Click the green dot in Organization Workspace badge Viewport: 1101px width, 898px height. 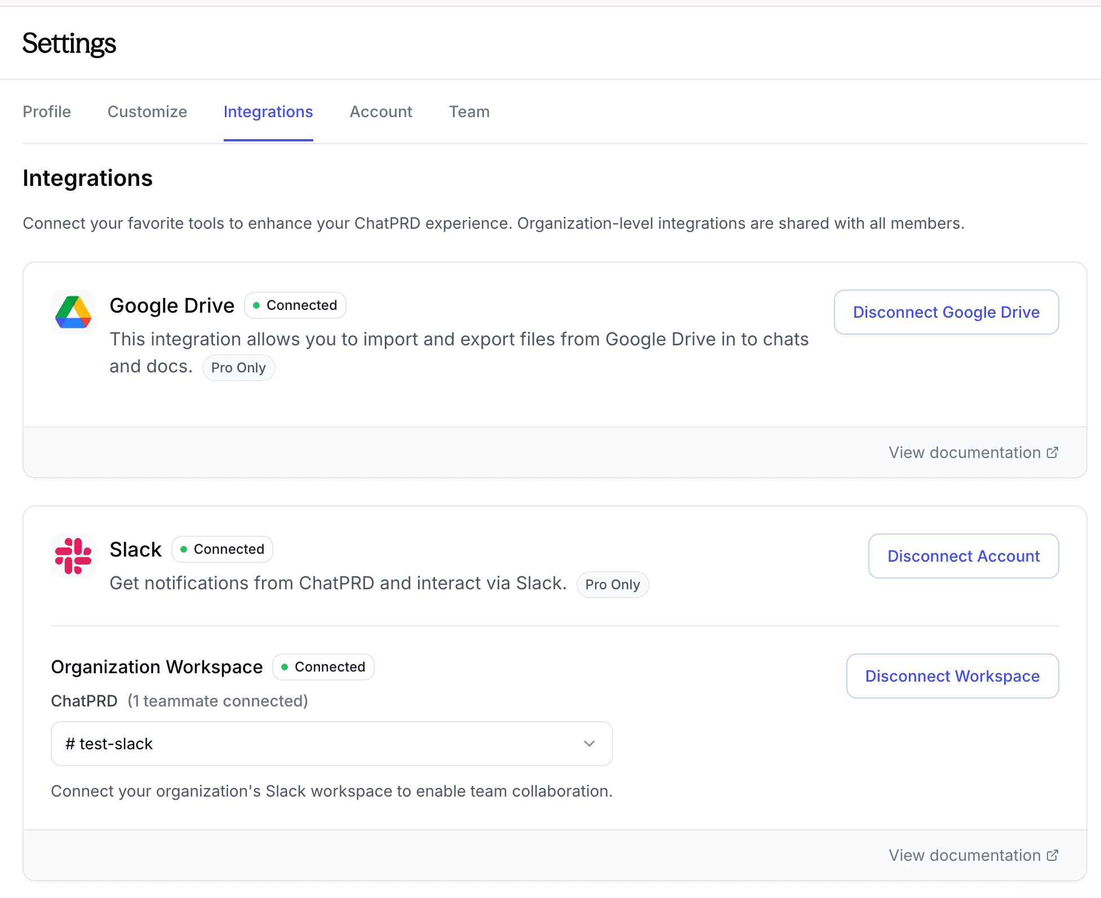285,666
